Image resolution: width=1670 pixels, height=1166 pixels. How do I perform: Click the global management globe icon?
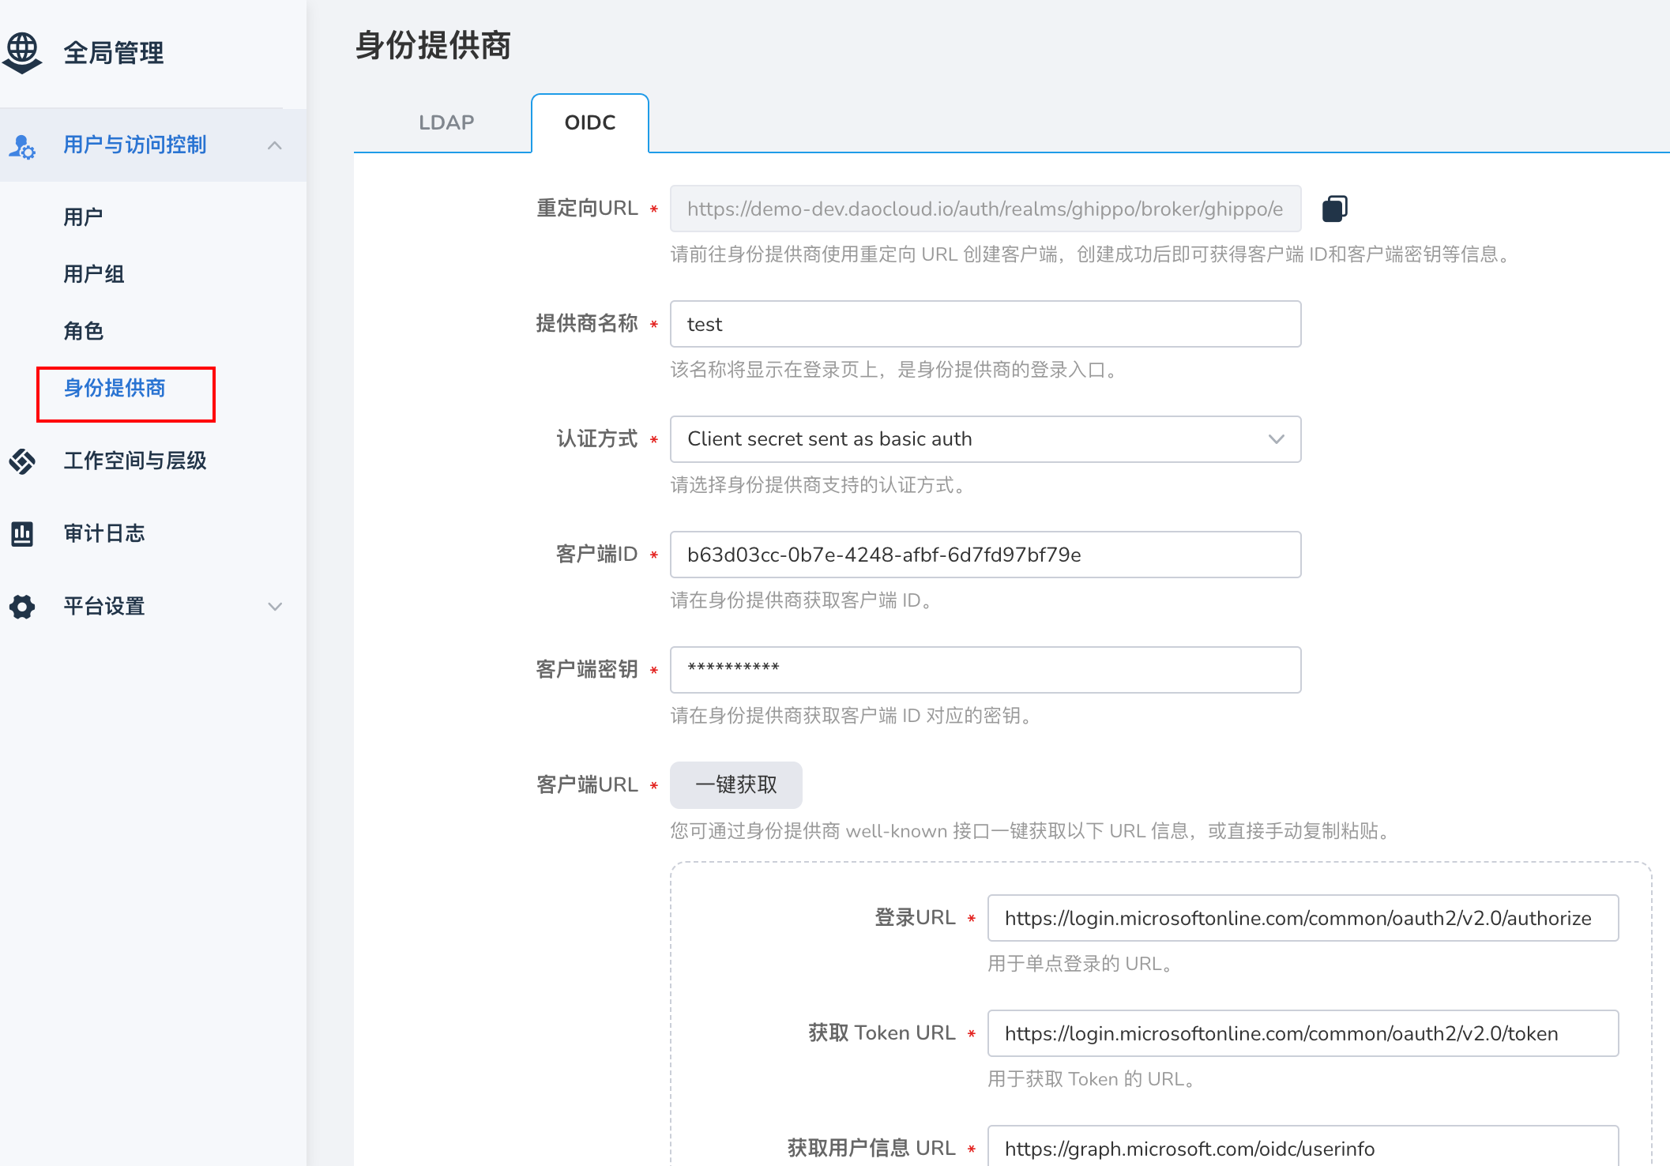pos(22,52)
